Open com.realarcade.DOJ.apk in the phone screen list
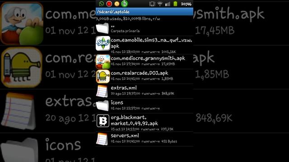Viewport: 289px width, 162px height. [x=140, y=73]
